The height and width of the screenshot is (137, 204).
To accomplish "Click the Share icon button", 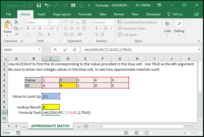I will [x=196, y=14].
